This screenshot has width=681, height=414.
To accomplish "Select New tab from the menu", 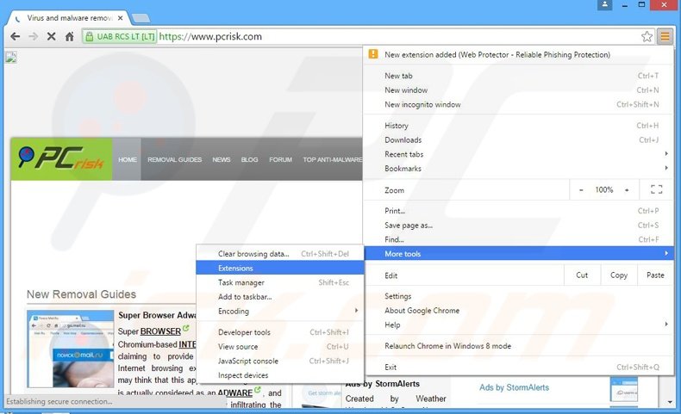I will (x=518, y=76).
